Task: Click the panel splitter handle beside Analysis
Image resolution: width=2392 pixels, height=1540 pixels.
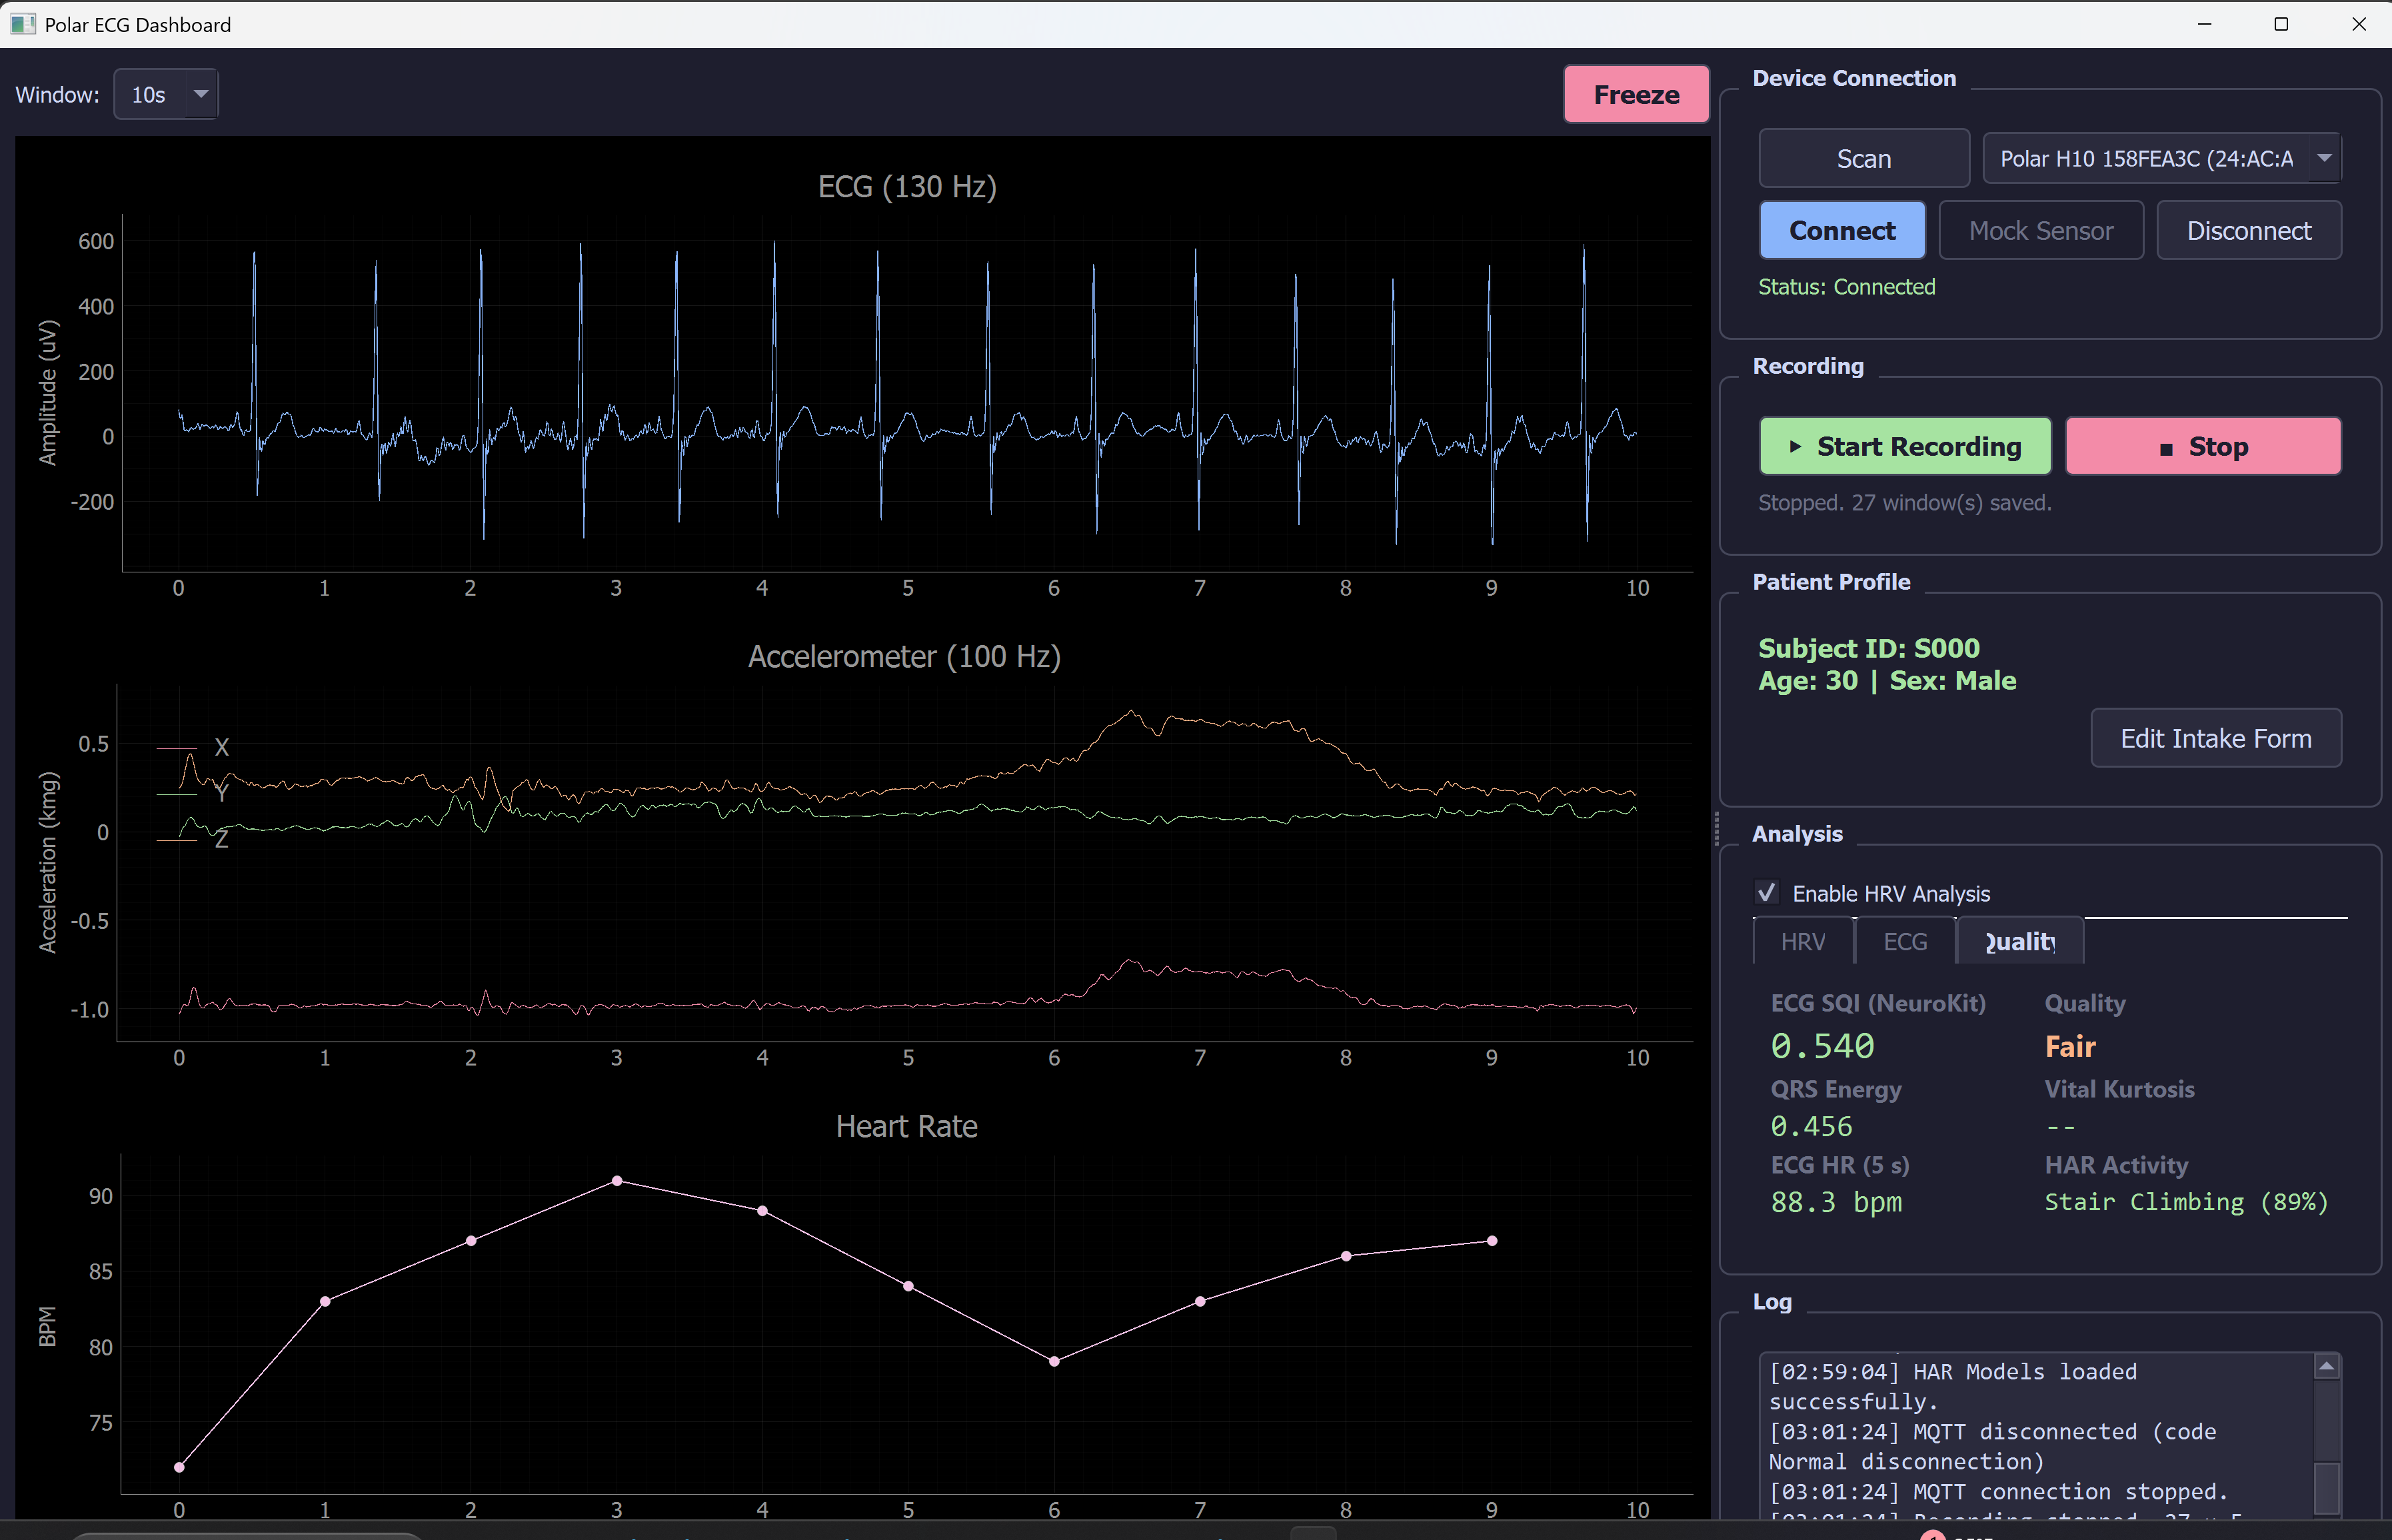Action: pyautogui.click(x=1716, y=828)
